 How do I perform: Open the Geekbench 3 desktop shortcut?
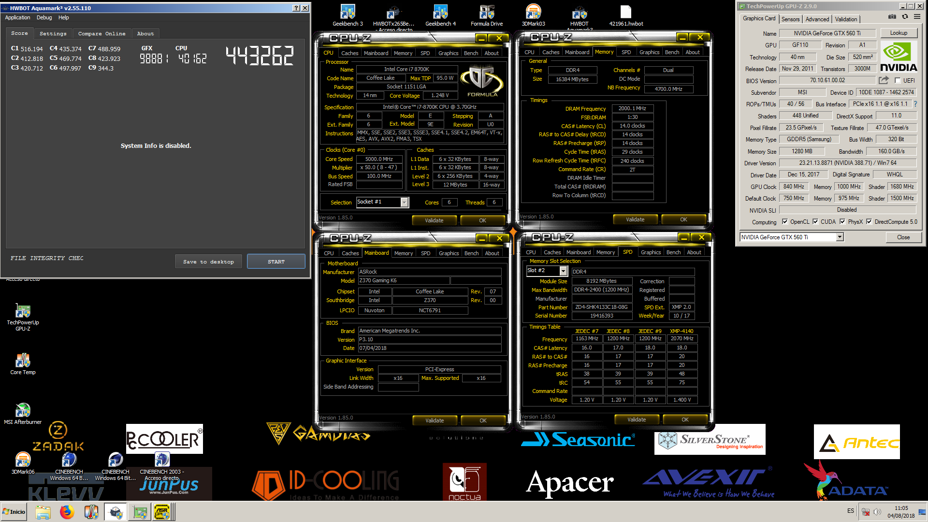pyautogui.click(x=348, y=15)
